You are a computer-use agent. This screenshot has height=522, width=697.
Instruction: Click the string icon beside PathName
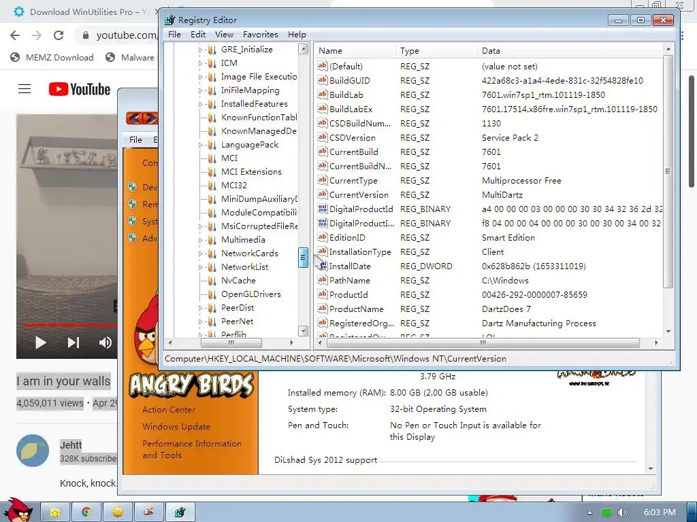(322, 280)
